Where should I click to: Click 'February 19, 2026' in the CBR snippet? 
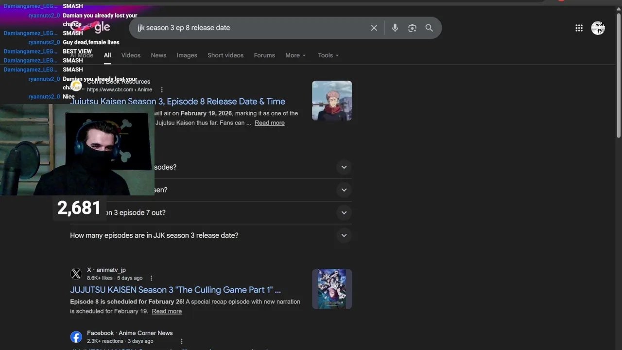pyautogui.click(x=206, y=113)
